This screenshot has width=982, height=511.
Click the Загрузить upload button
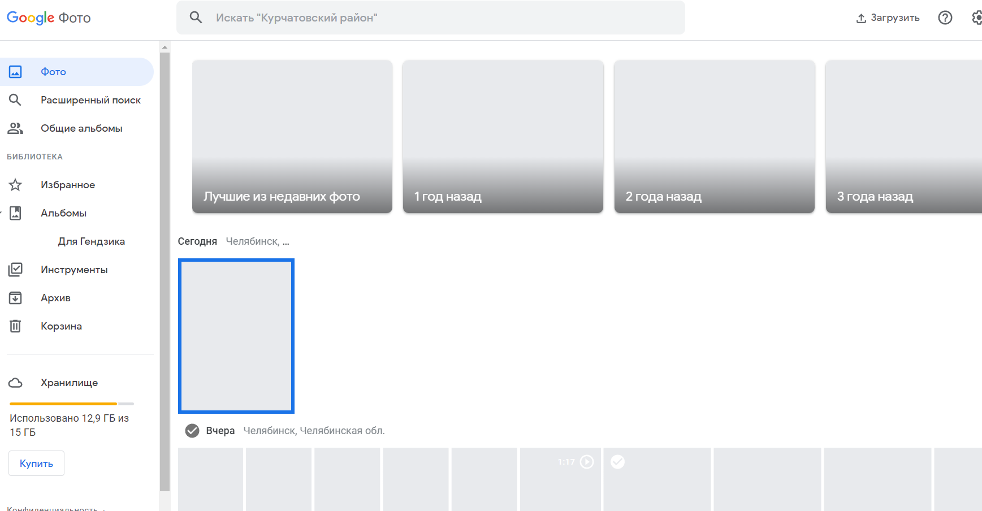click(888, 18)
